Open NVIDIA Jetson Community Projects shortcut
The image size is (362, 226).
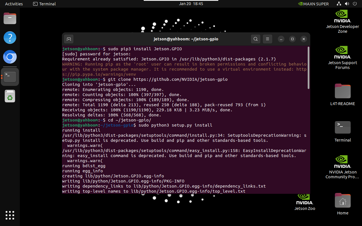(x=342, y=167)
